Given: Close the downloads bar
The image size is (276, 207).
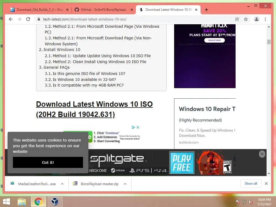Looking at the screenshot, I should pos(266,184).
